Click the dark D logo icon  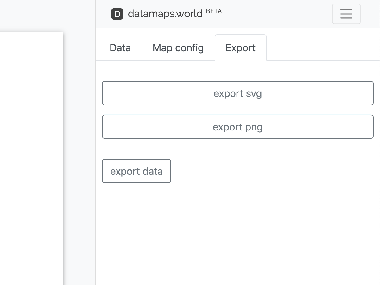coord(117,14)
